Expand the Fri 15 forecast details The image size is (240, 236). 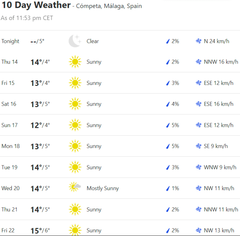[120, 83]
